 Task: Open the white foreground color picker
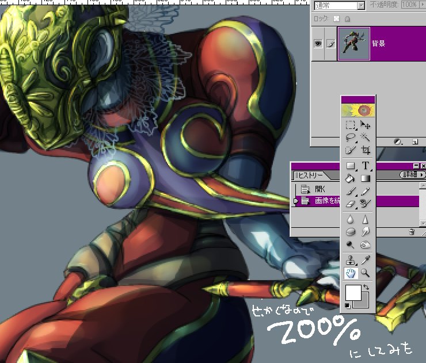coord(353,292)
